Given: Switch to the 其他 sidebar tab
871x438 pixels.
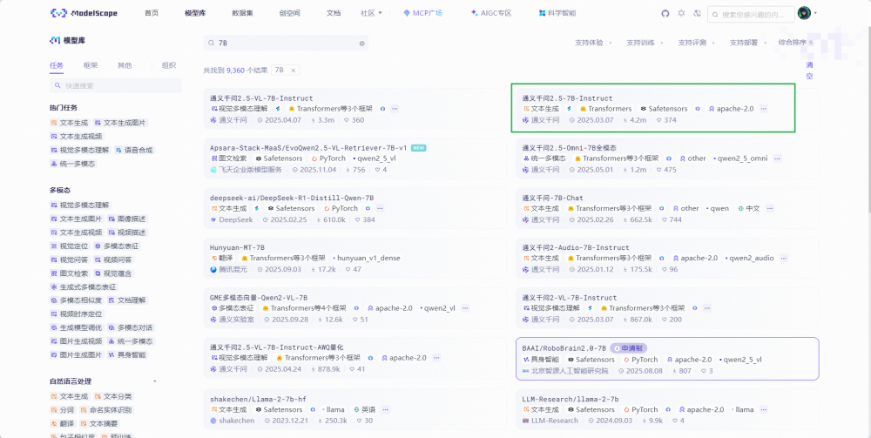Looking at the screenshot, I should pos(125,65).
